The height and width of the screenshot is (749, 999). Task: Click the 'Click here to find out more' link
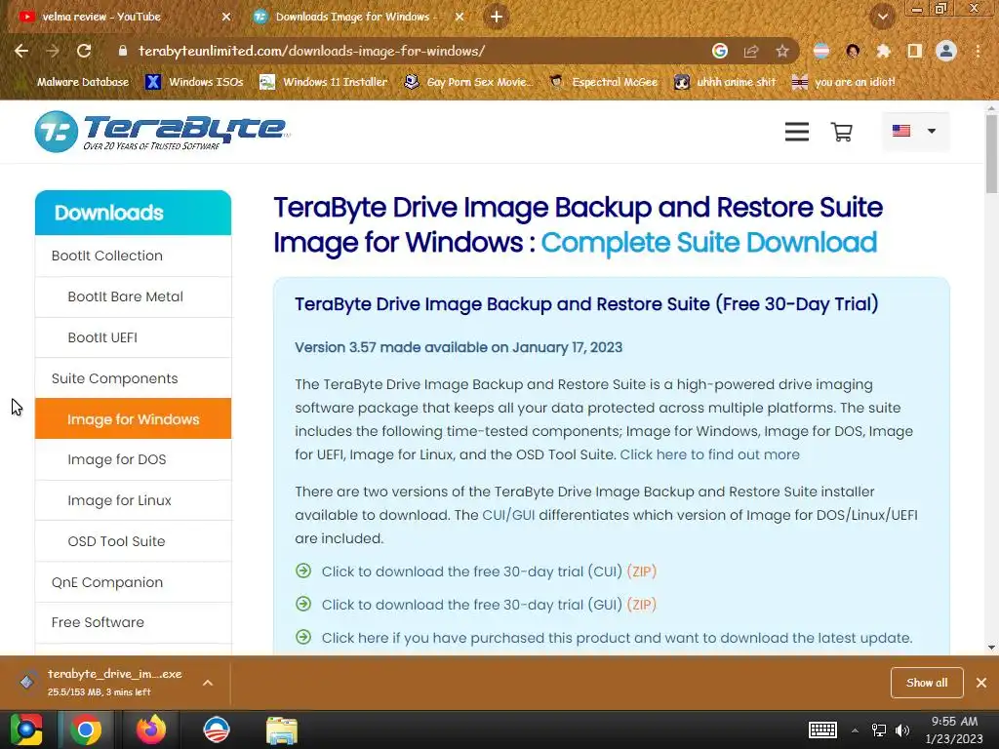[710, 454]
